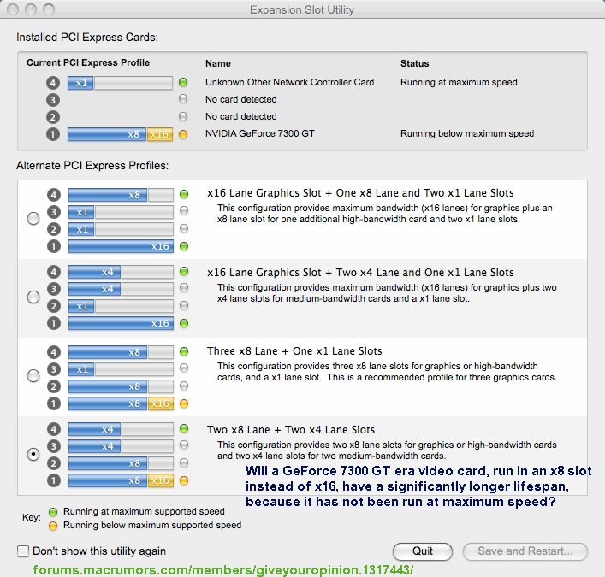Image resolution: width=605 pixels, height=577 pixels.
Task: Click slot 1 orange light in Two x8 Two x4 profile
Action: point(184,480)
